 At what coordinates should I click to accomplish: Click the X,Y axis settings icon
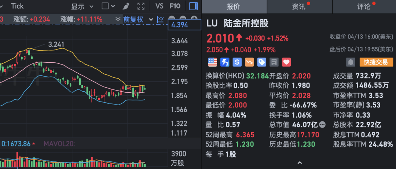click(x=160, y=19)
